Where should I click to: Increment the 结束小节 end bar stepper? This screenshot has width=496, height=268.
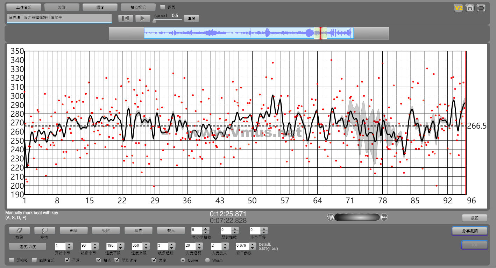[94, 244]
